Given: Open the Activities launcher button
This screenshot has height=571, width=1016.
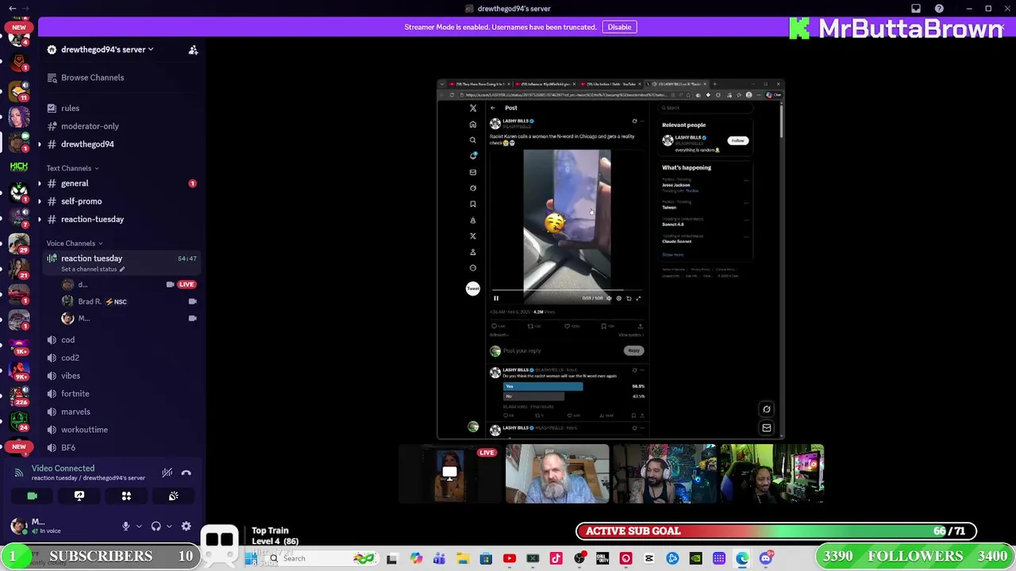Looking at the screenshot, I should (x=126, y=496).
